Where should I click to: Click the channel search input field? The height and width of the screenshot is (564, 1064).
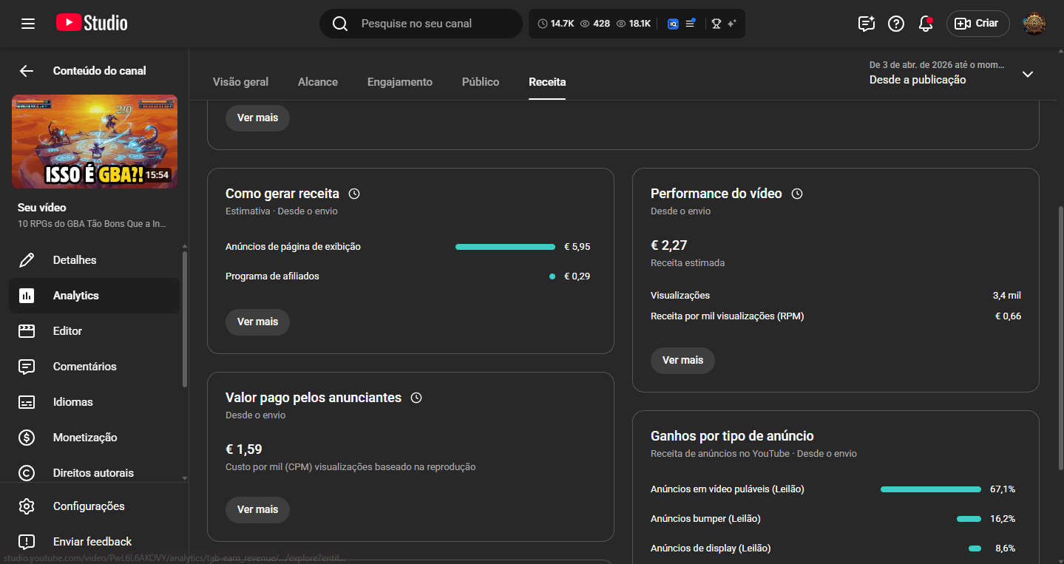436,24
